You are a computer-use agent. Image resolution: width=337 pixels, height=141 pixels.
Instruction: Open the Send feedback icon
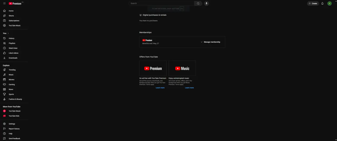coord(4,139)
